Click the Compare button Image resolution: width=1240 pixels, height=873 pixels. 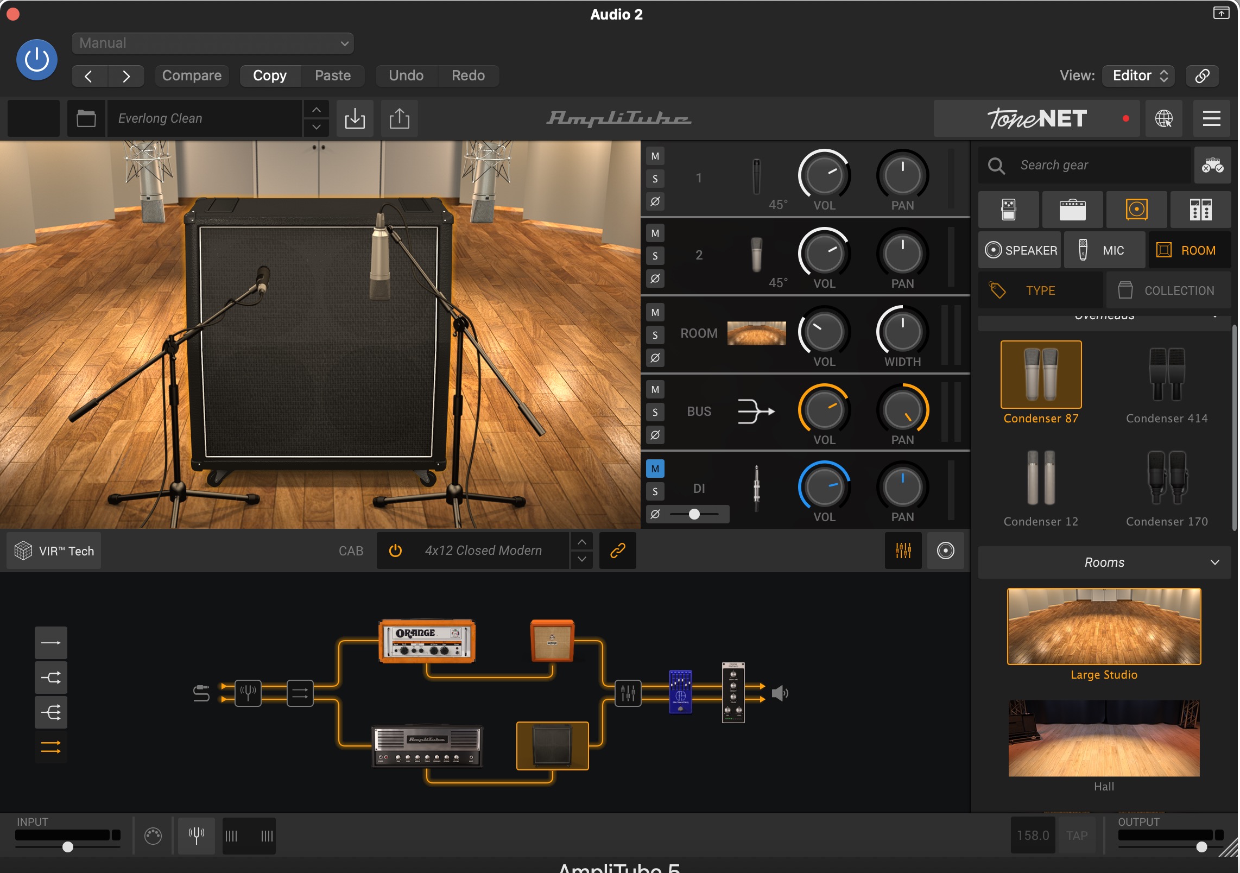(x=192, y=75)
